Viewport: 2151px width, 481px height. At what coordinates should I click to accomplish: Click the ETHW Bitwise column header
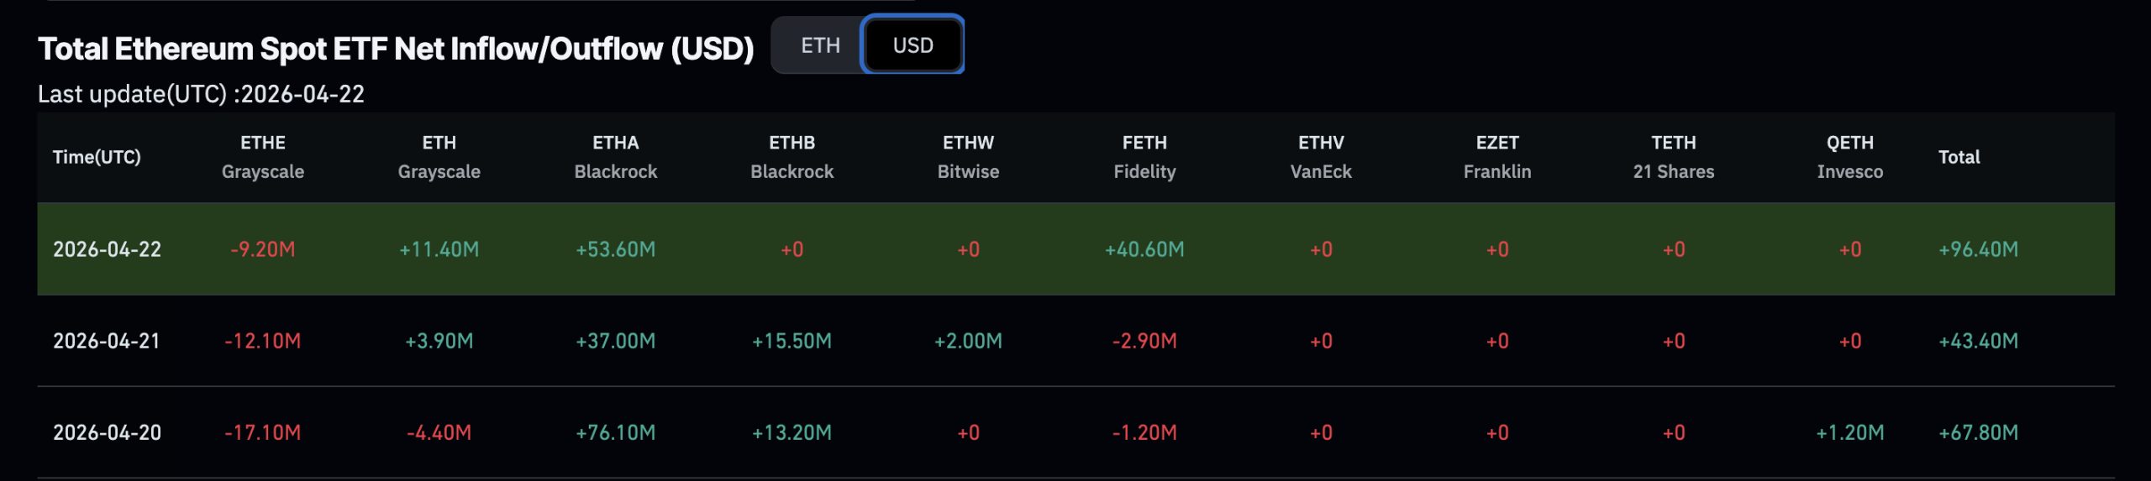pyautogui.click(x=968, y=157)
